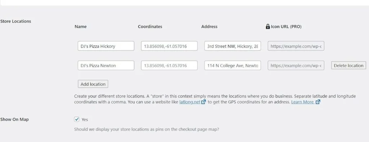Open the latlong.net link
This screenshot has height=142, width=369.
pos(190,102)
